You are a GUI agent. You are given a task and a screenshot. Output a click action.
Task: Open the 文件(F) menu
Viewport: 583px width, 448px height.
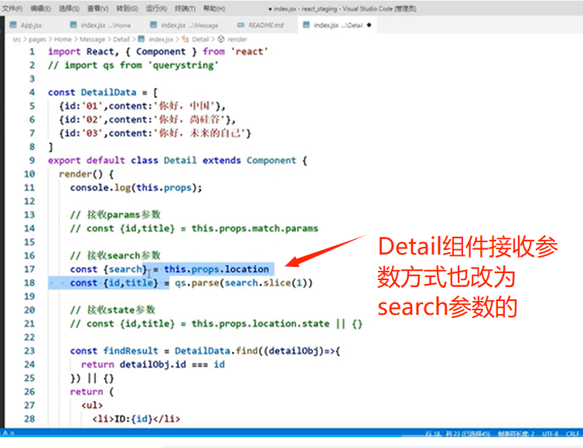[x=12, y=9]
